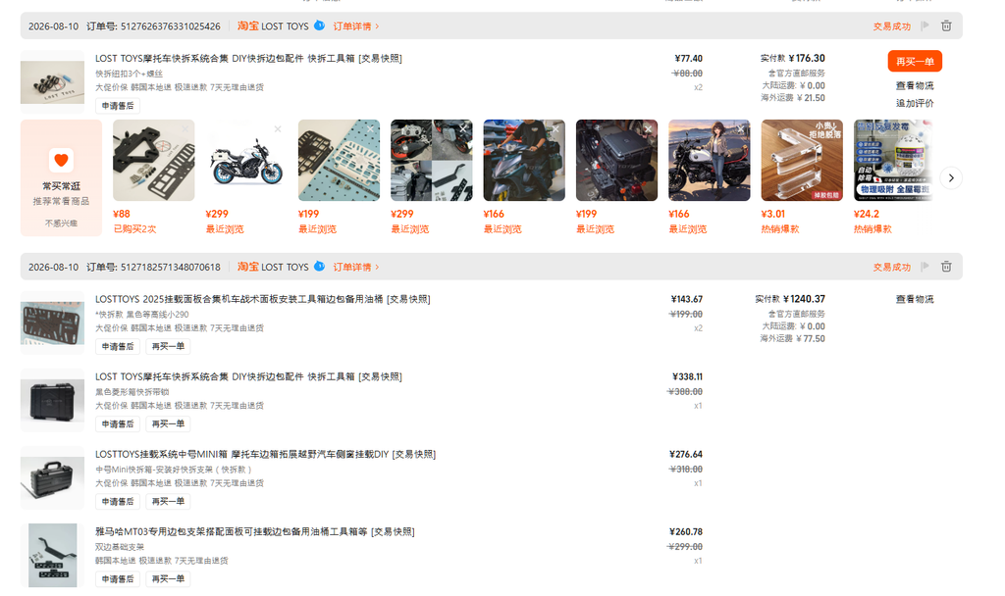The image size is (1005, 596).
Task: Open ¥88 recommended product bought twice
Action: coord(154,160)
